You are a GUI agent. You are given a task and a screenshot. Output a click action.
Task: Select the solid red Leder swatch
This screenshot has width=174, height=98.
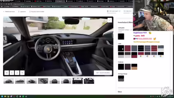[128, 48]
